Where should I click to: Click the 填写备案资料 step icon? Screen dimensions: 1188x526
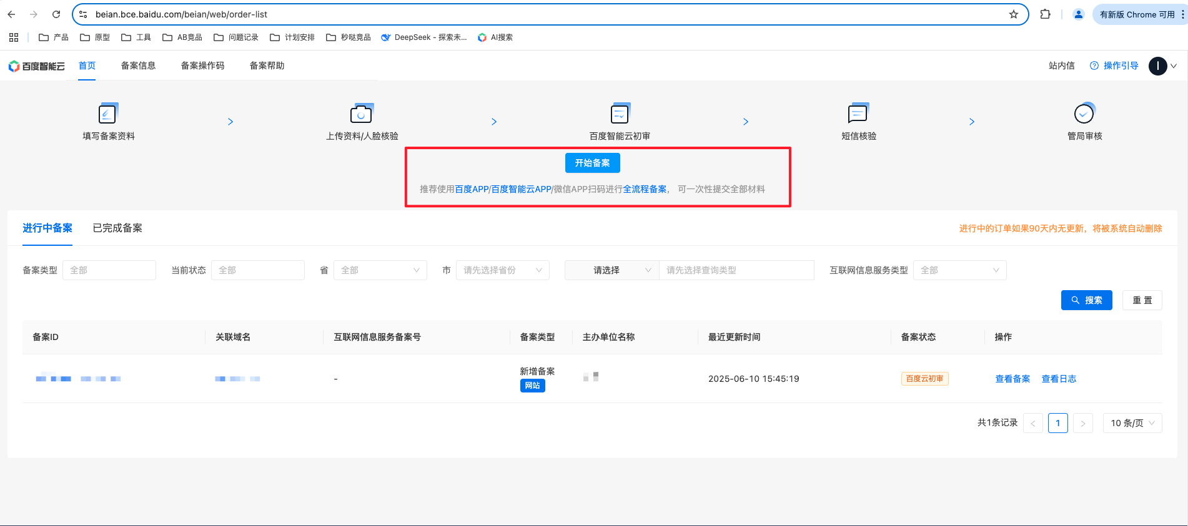(108, 114)
